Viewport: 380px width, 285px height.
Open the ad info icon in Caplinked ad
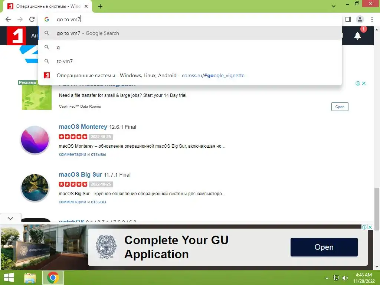[x=358, y=83]
